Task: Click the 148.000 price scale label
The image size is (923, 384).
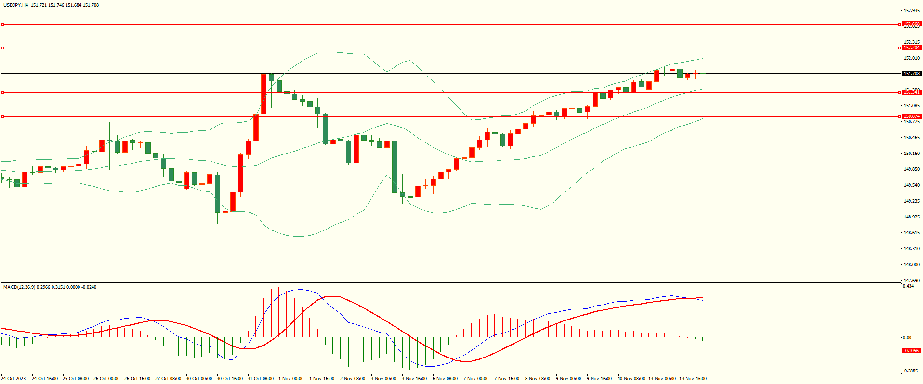Action: (x=911, y=265)
